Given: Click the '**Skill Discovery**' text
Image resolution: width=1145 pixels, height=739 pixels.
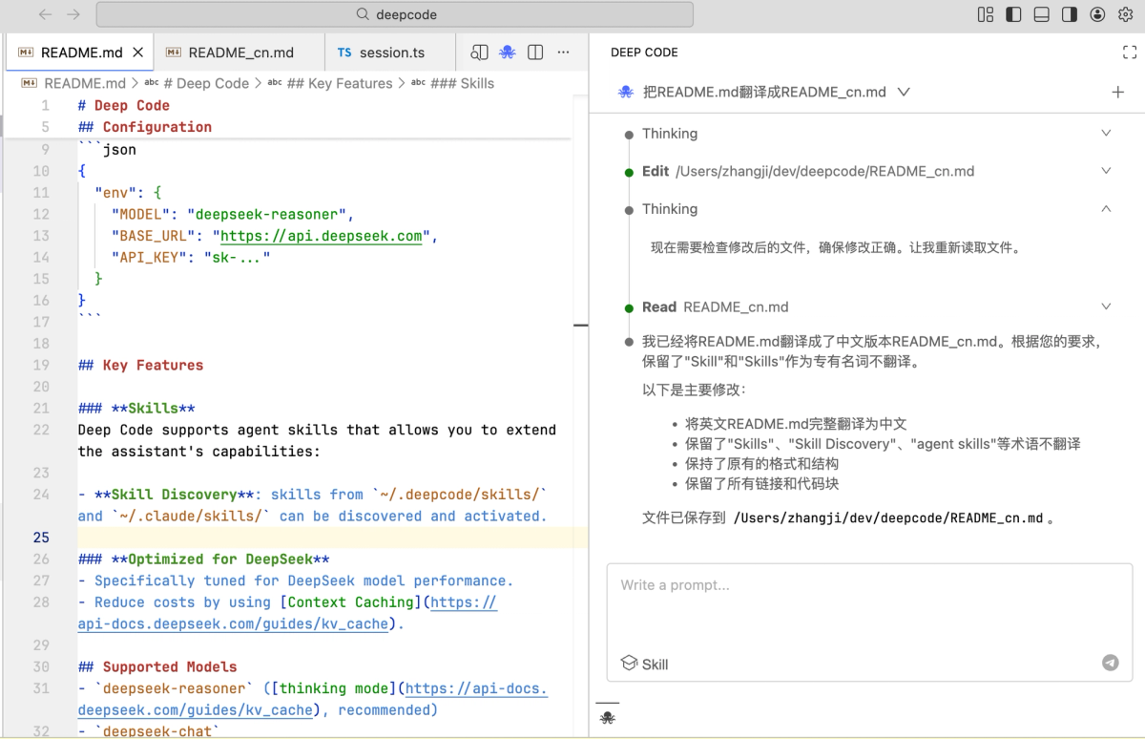Looking at the screenshot, I should click(x=175, y=495).
